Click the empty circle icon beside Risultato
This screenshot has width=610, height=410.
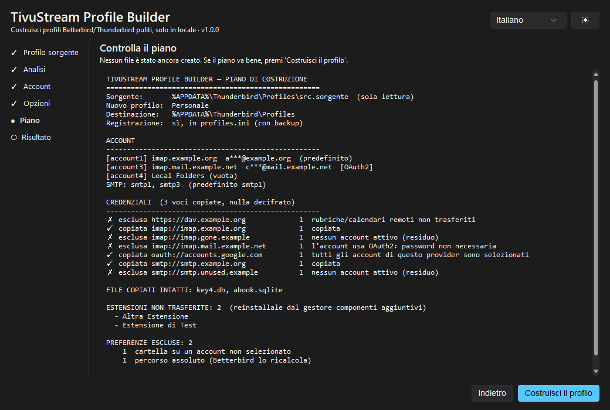14,138
